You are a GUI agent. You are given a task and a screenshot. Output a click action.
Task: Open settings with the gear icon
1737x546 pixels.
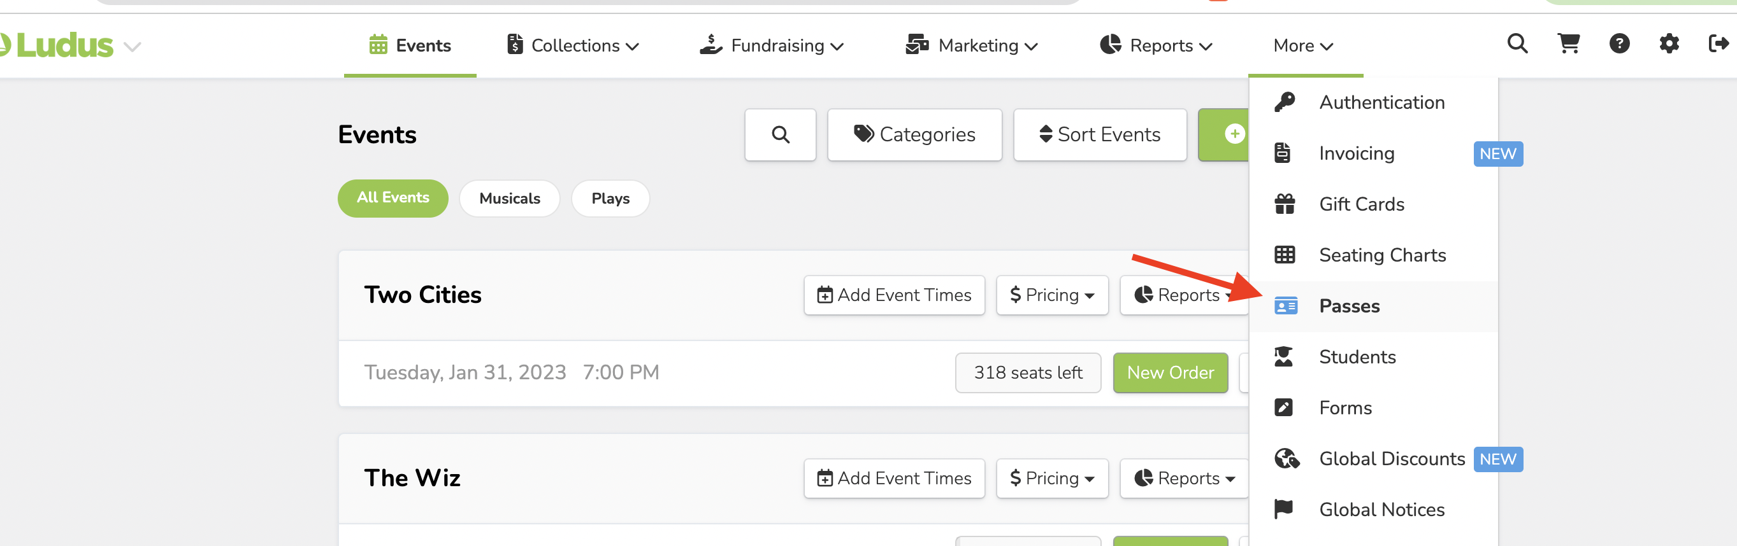[1668, 45]
